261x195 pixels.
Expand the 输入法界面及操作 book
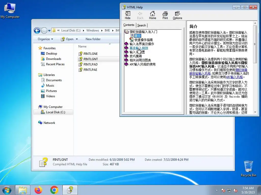pos(142,44)
